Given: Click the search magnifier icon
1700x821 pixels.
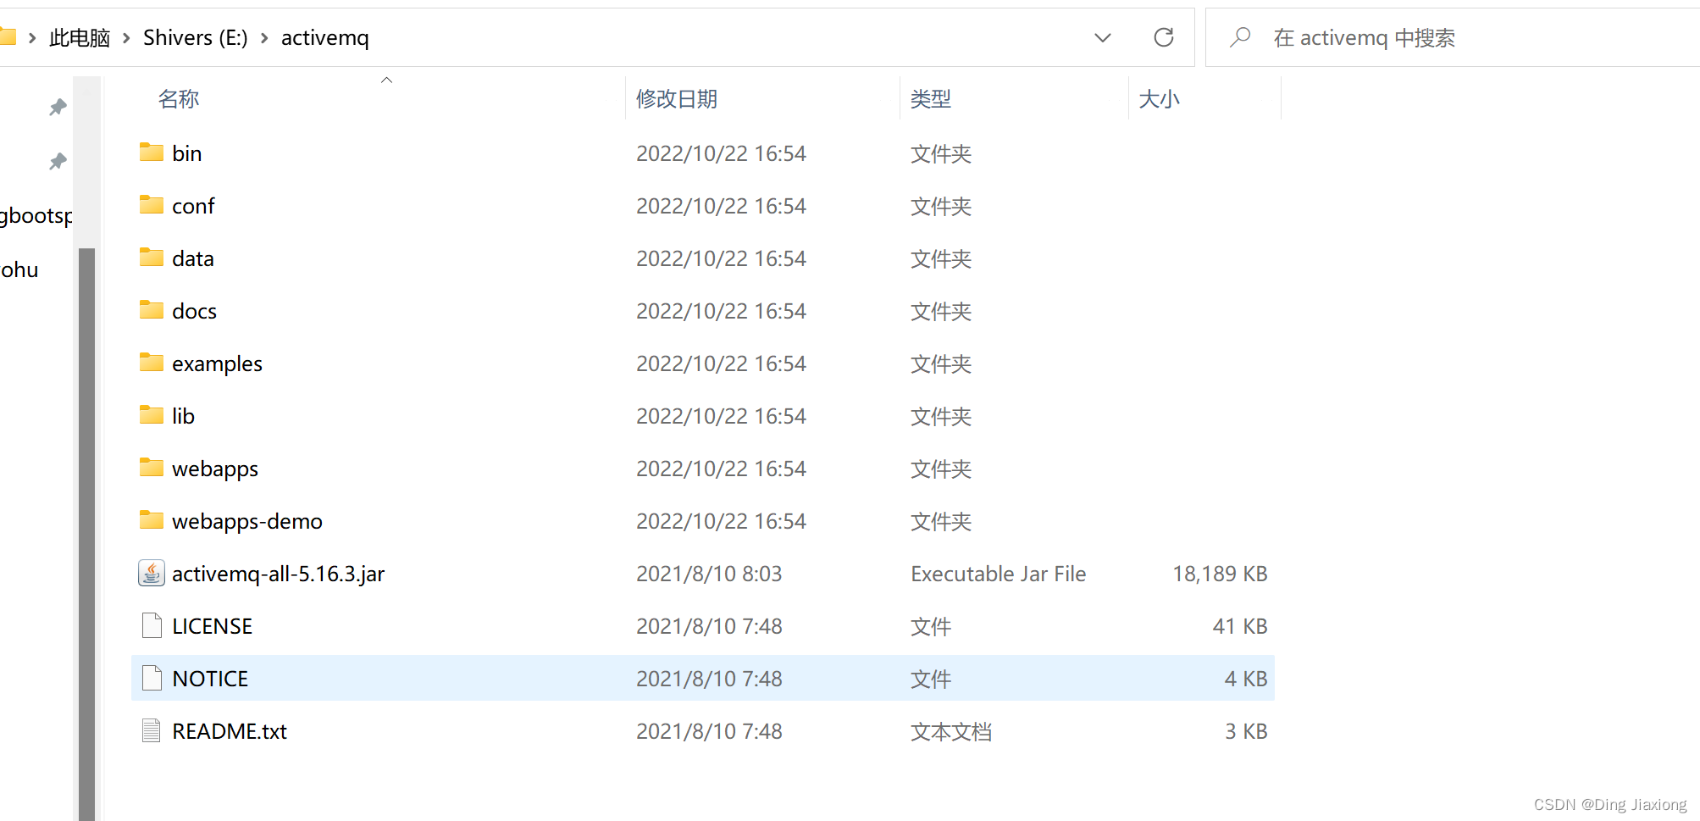Looking at the screenshot, I should point(1240,37).
